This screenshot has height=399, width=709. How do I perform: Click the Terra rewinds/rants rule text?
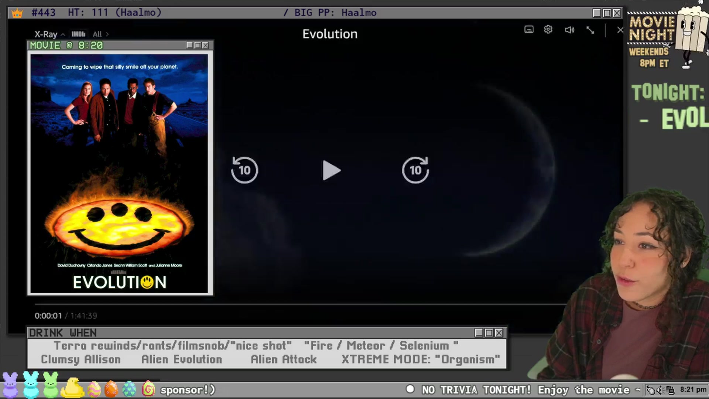point(173,346)
